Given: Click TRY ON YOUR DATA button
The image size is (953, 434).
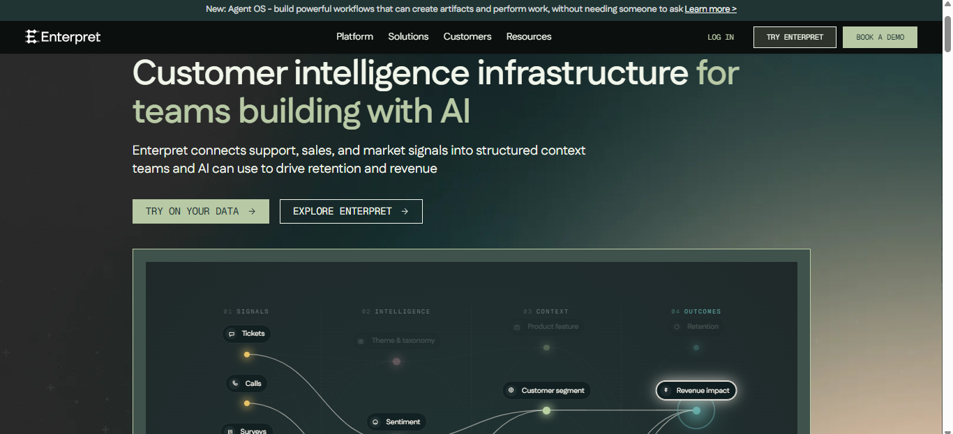Looking at the screenshot, I should [201, 211].
